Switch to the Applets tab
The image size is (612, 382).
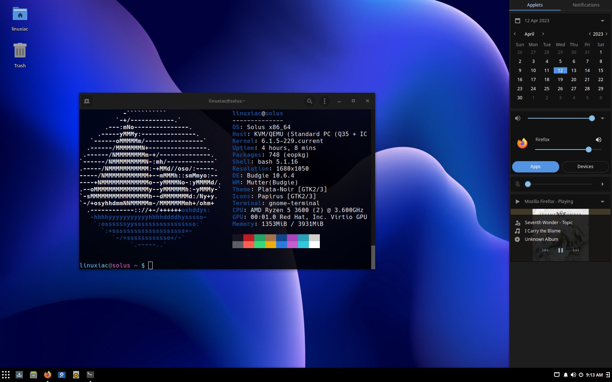pos(535,5)
